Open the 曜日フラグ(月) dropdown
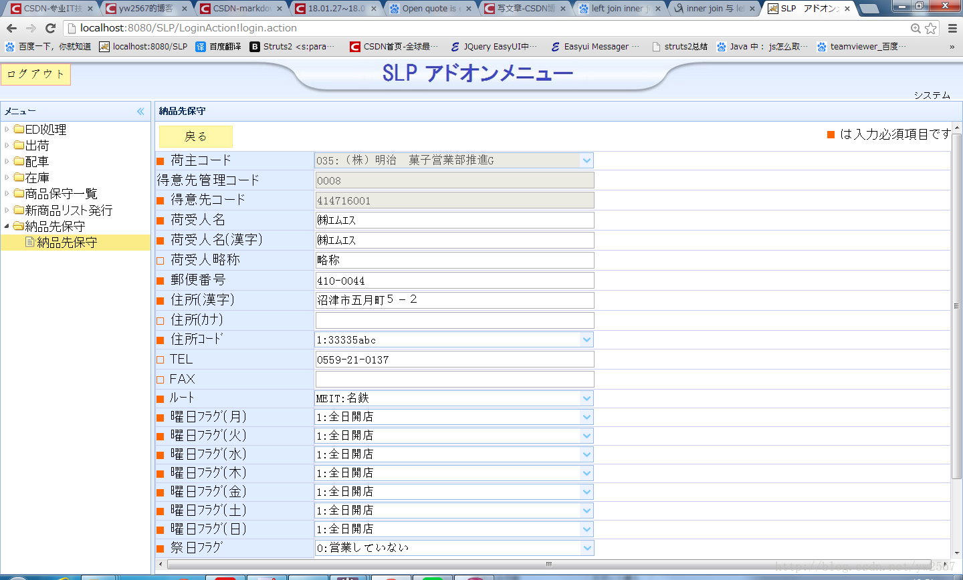Screen dimensions: 963x580 coord(586,417)
